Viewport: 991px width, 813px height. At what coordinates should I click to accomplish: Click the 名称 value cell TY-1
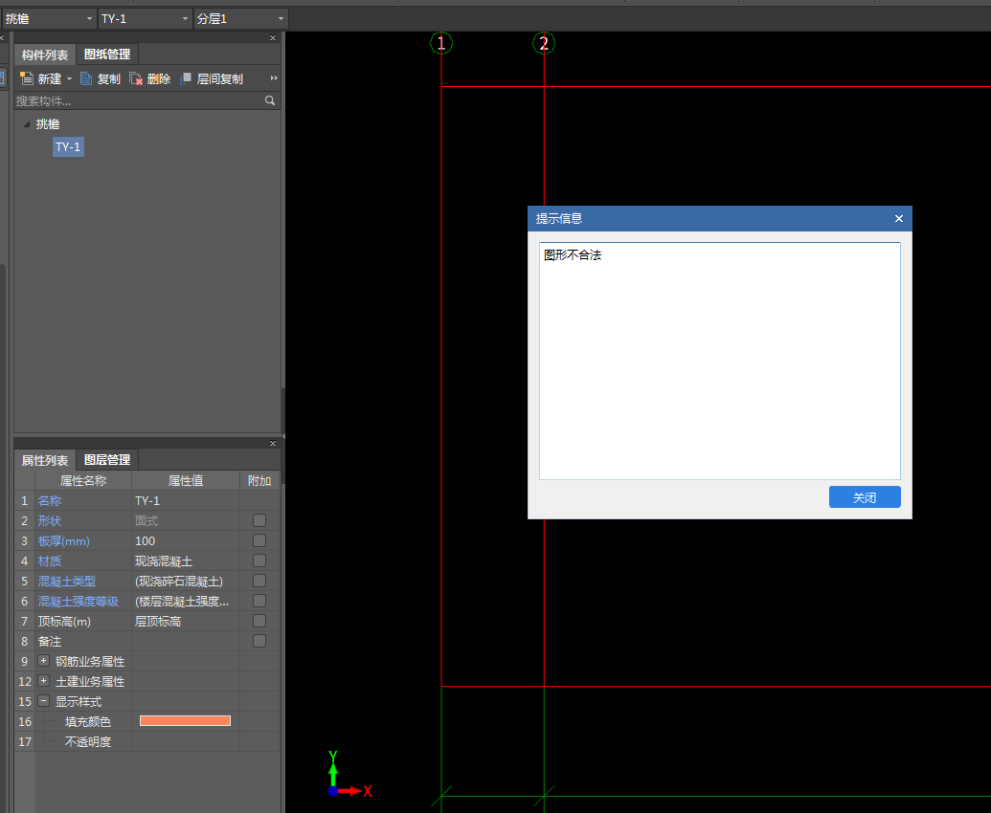(186, 500)
